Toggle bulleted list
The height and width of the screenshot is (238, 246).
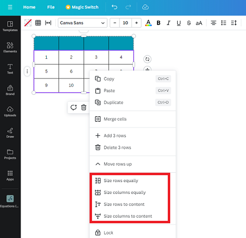tap(223, 23)
